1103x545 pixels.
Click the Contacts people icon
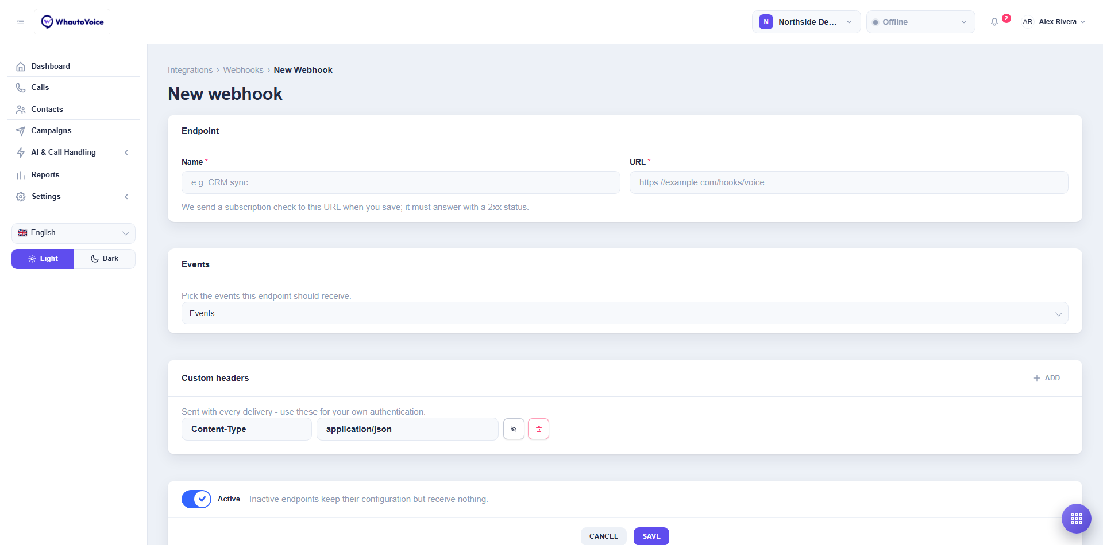[21, 110]
